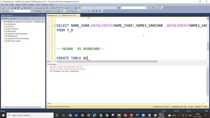Screen dimensions: 210x118
Task: Click the Open File folder icon
Action: pyautogui.click(x=12, y=8)
